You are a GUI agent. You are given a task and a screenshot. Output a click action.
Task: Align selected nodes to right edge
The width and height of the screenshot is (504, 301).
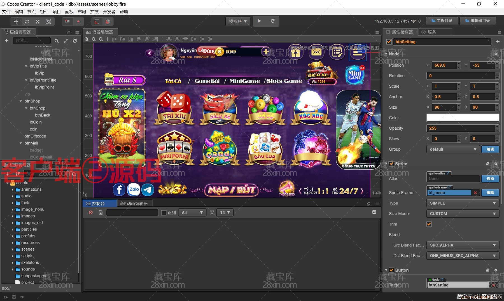pos(155,39)
